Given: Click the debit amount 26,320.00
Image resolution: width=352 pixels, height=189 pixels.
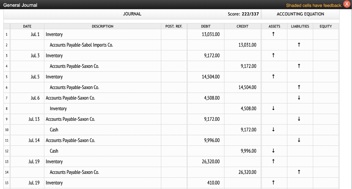Looking at the screenshot, I should coord(211,162).
